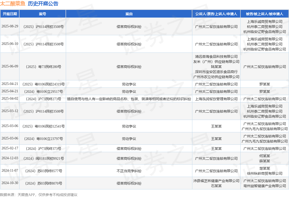
Task: Click the defendant 何某某
Action: pyautogui.click(x=265, y=156)
